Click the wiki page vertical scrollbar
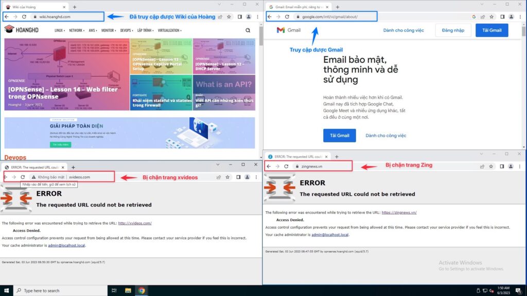This screenshot has height=296, width=527. 261,36
